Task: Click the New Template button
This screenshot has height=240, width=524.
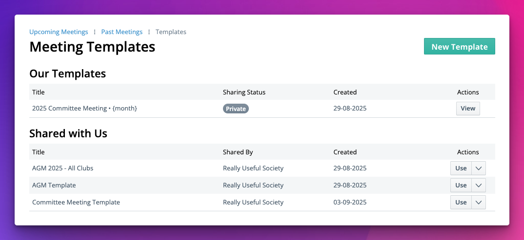Action: (459, 47)
